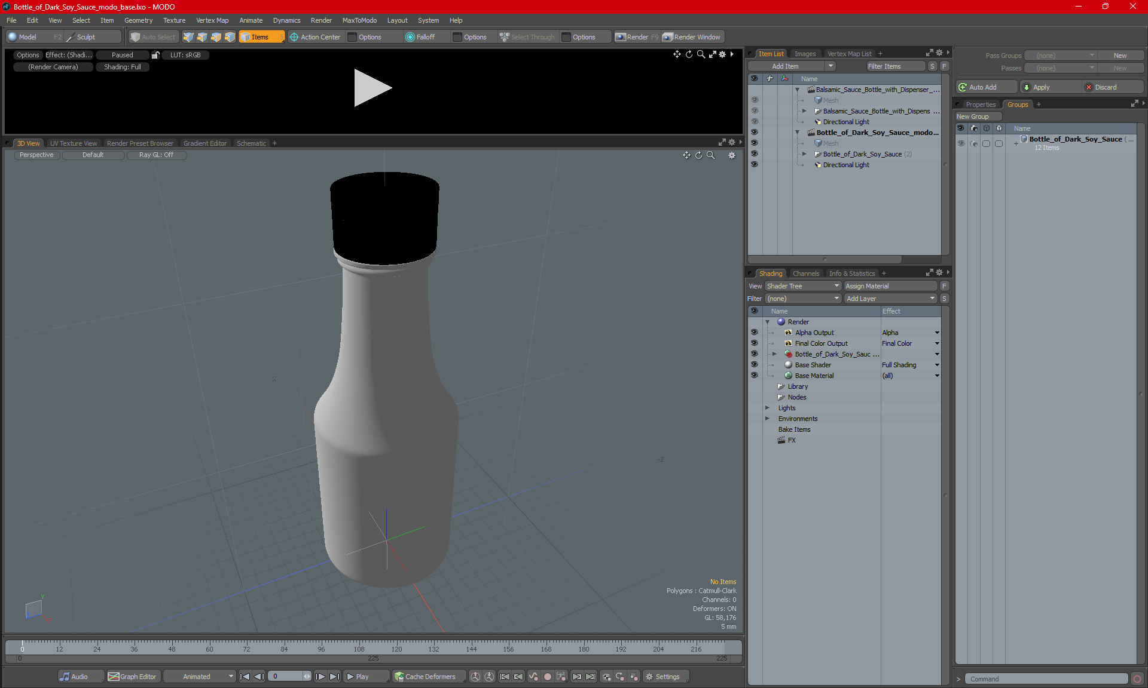Click the 3D viewport zoom magnifier icon
This screenshot has height=688, width=1148.
tap(711, 155)
